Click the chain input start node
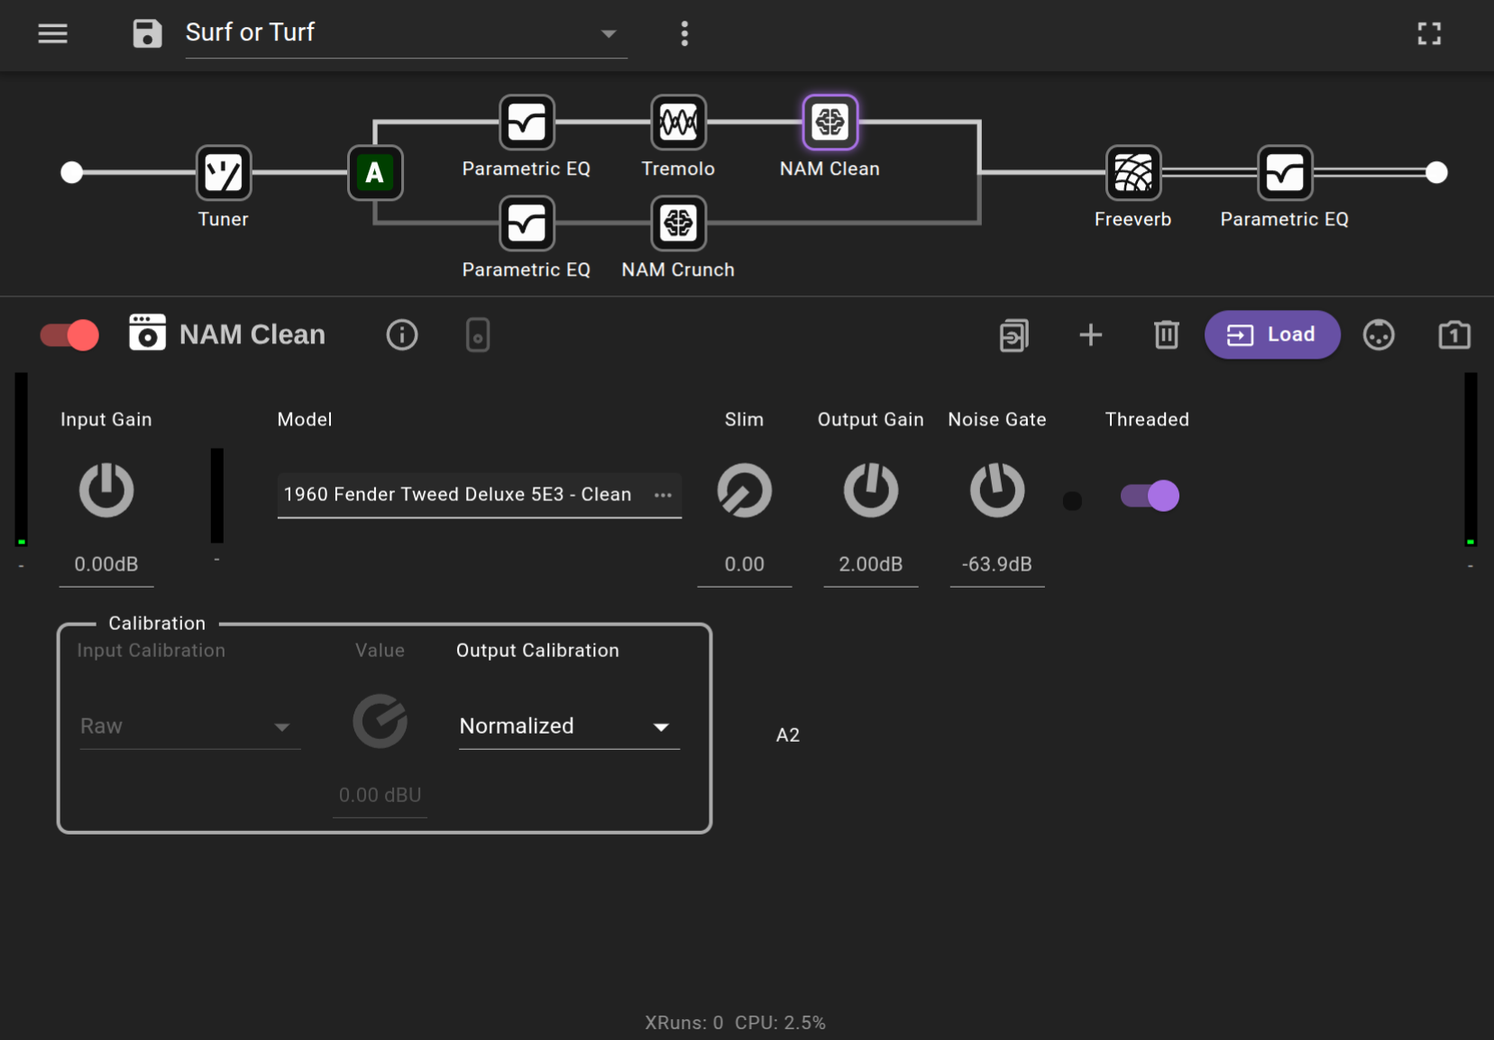Viewport: 1494px width, 1040px height. tap(72, 172)
